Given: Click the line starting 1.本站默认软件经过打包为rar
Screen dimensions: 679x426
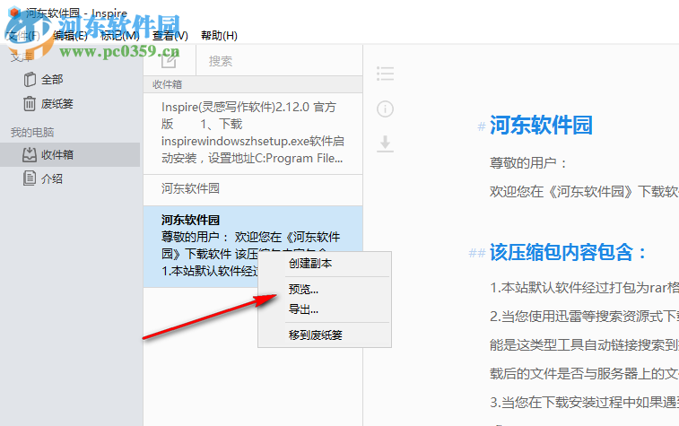Looking at the screenshot, I should coord(584,288).
